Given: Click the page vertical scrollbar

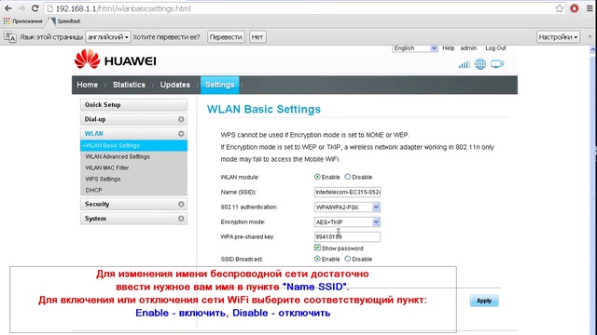Looking at the screenshot, I should click(x=592, y=190).
